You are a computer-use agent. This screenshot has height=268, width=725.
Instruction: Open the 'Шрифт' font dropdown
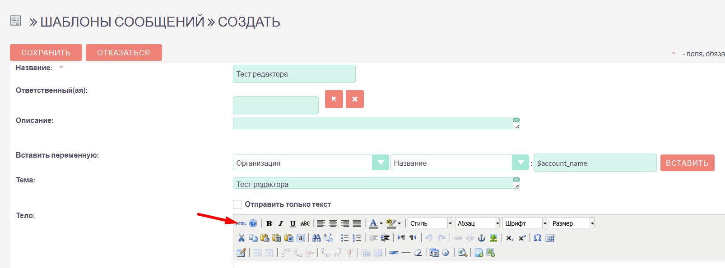(544, 223)
